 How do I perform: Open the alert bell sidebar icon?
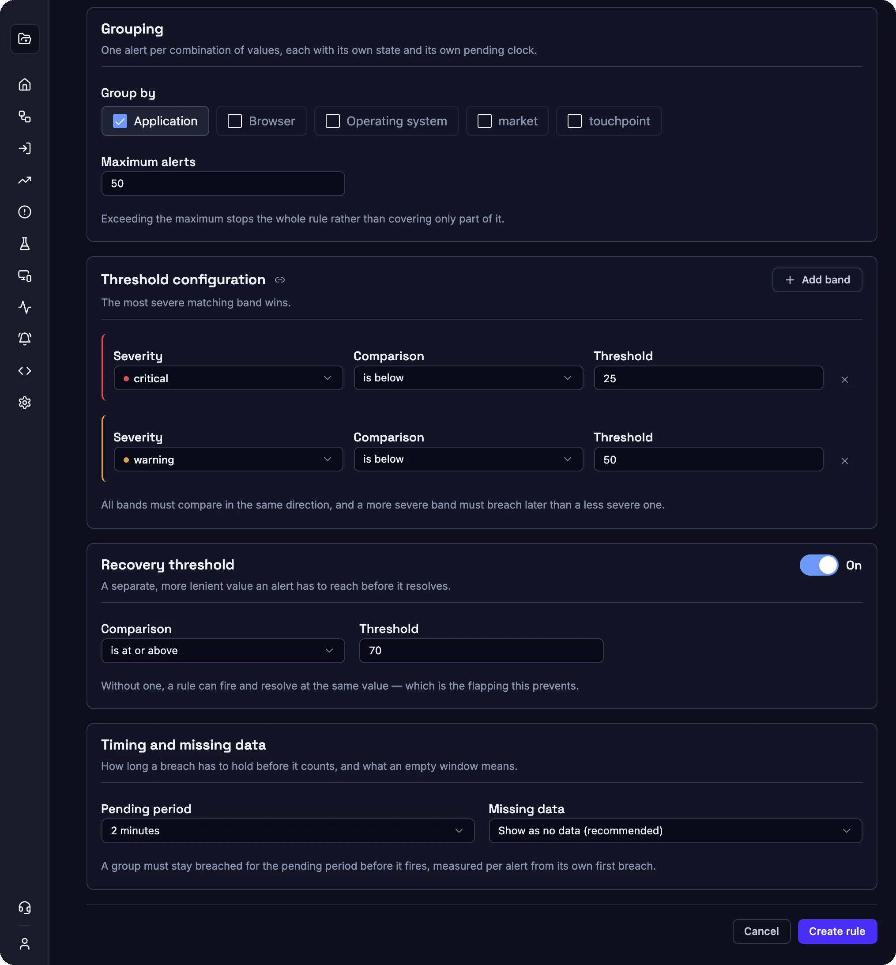pyautogui.click(x=25, y=339)
